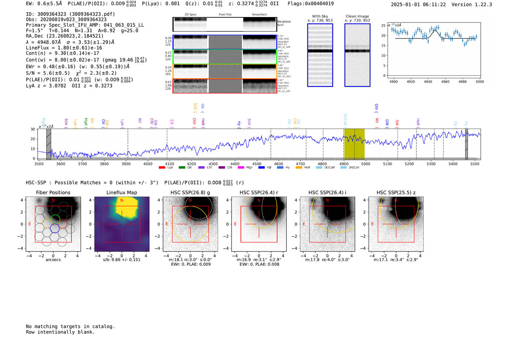
Task: Click the 'Smoothed' column header
Action: pos(259,15)
